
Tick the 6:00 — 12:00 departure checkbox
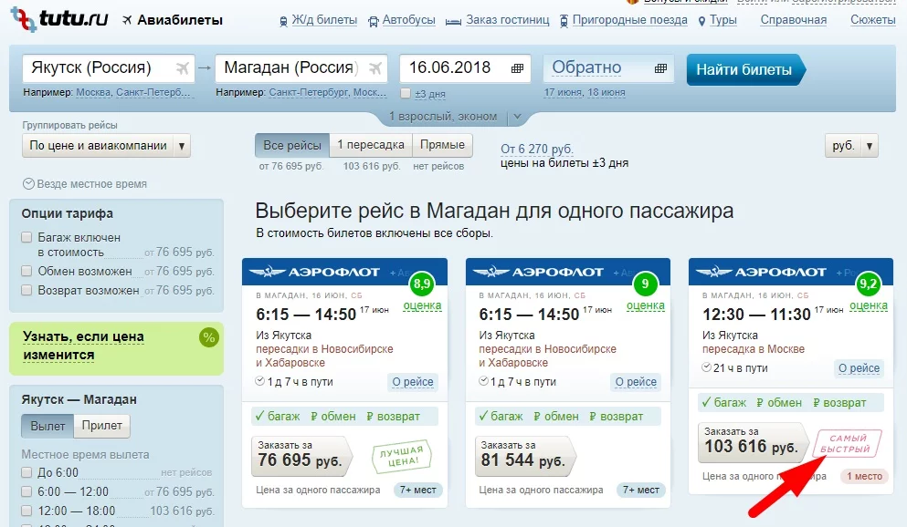click(x=26, y=491)
